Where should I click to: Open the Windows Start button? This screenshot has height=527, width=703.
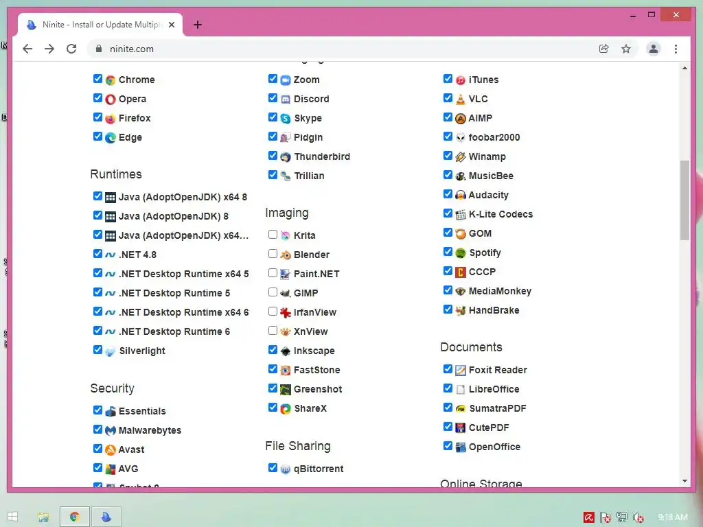coord(13,517)
